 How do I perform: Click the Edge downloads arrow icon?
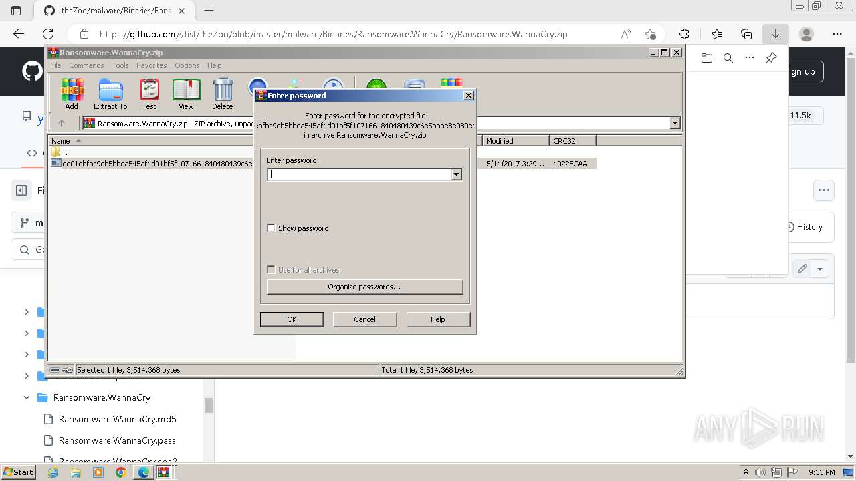(776, 34)
